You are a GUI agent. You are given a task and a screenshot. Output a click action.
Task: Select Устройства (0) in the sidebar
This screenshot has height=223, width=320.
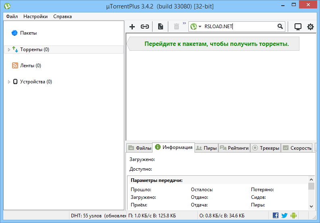click(36, 82)
